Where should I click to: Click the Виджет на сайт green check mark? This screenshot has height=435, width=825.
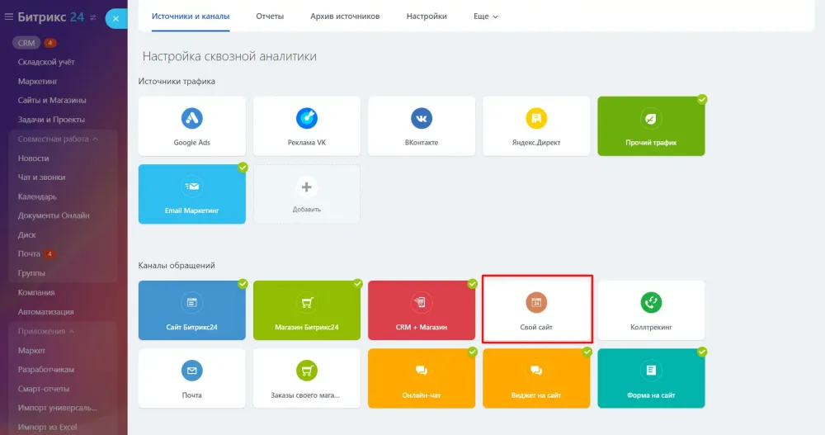click(587, 352)
